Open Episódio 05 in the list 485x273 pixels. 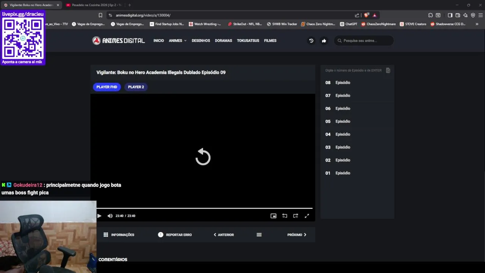(357, 121)
